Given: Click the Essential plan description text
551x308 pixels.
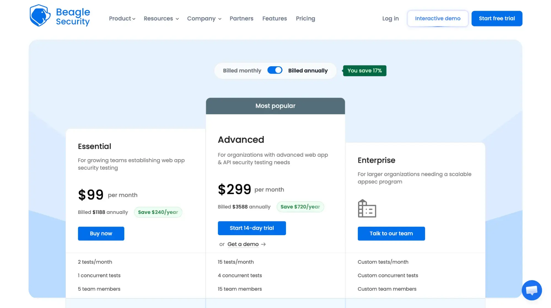Looking at the screenshot, I should (x=131, y=164).
